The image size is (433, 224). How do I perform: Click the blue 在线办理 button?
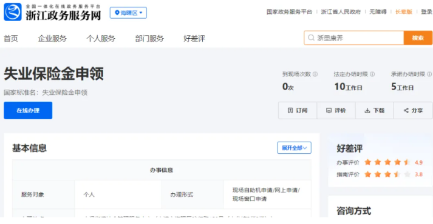tap(28, 110)
